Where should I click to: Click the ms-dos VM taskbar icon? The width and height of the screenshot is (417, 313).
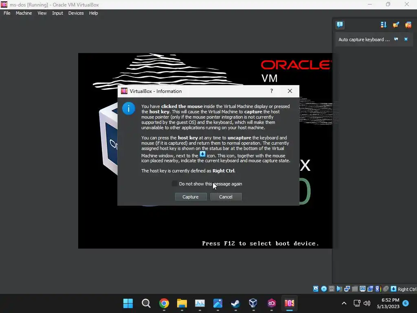[290, 303]
